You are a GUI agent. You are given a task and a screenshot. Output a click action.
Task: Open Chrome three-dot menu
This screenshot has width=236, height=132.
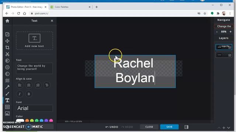point(230,14)
